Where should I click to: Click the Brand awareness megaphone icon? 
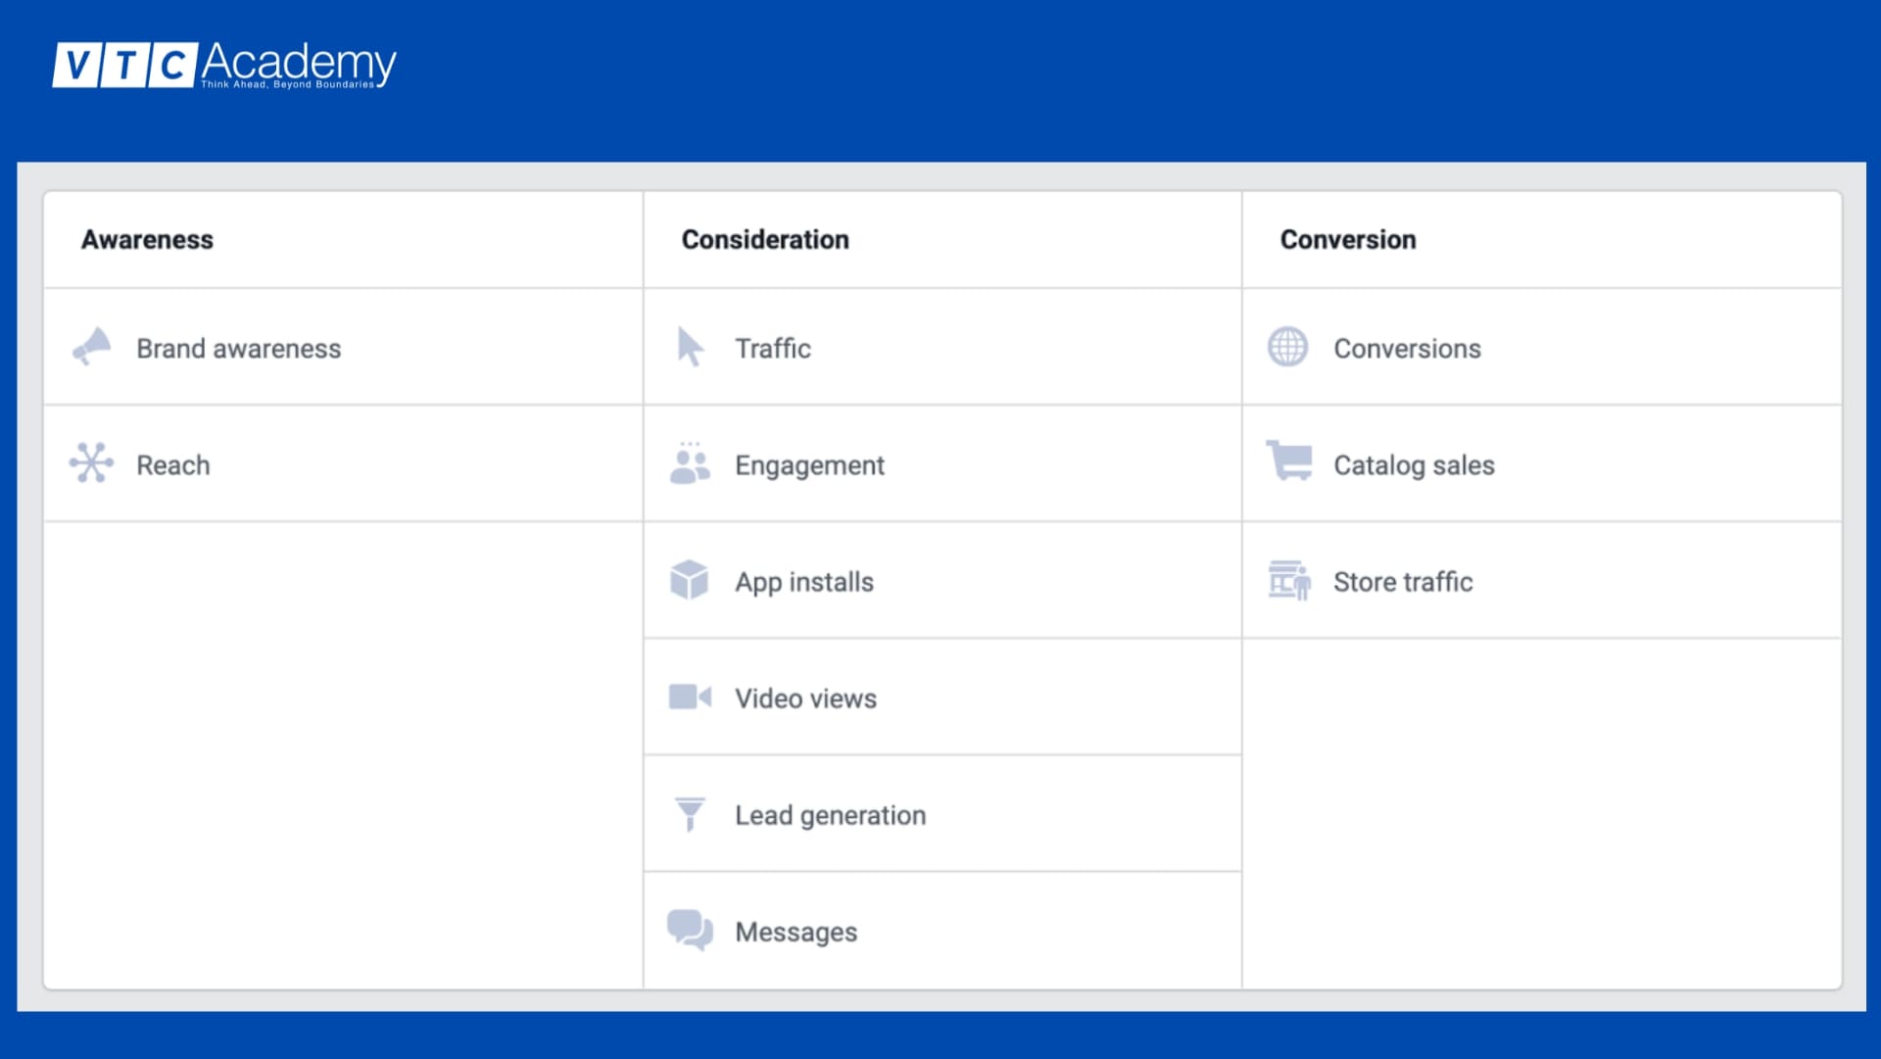click(x=92, y=347)
